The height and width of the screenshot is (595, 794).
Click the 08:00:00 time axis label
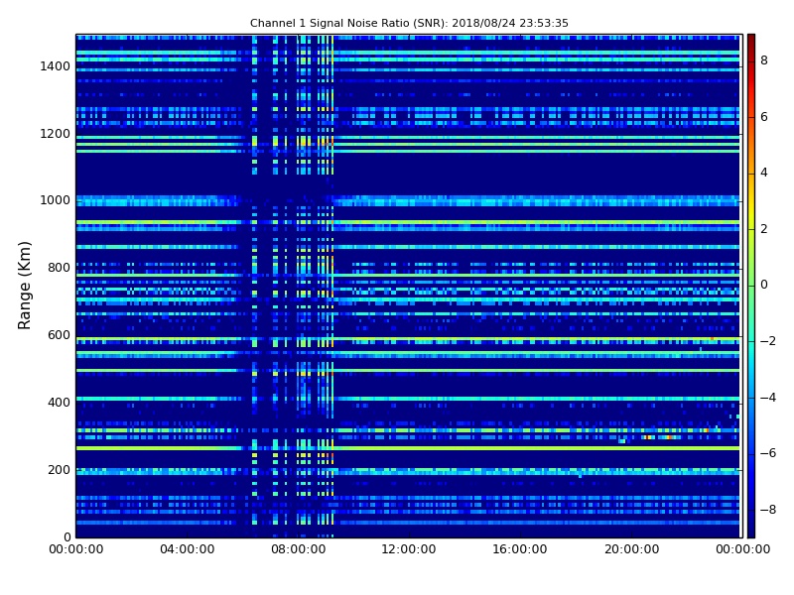[x=299, y=549]
